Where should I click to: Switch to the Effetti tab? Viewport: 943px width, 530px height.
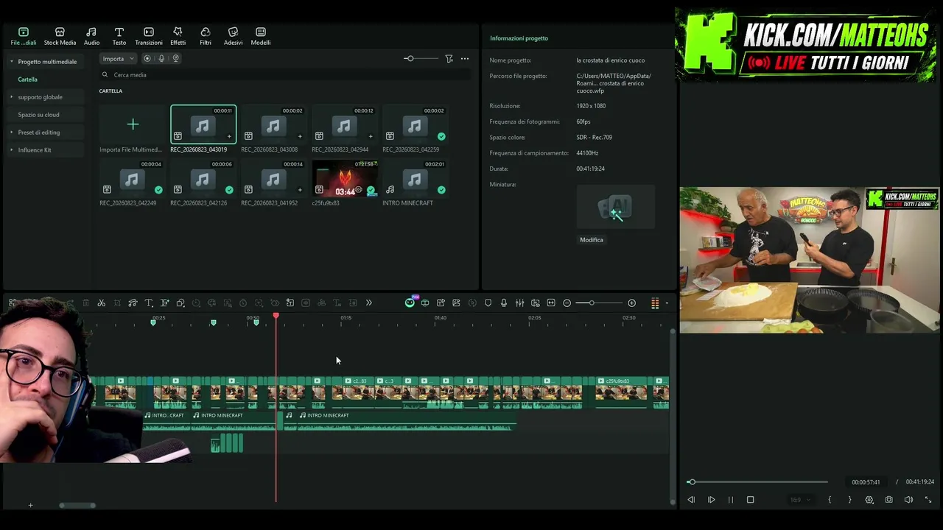click(178, 36)
